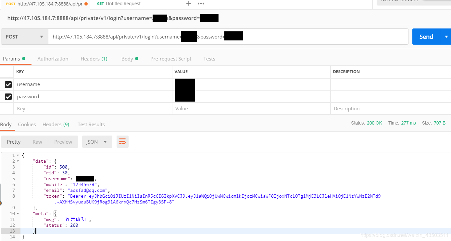Collapse the "data" object at line 2
Image resolution: width=451 pixels, height=241 pixels.
click(18, 161)
